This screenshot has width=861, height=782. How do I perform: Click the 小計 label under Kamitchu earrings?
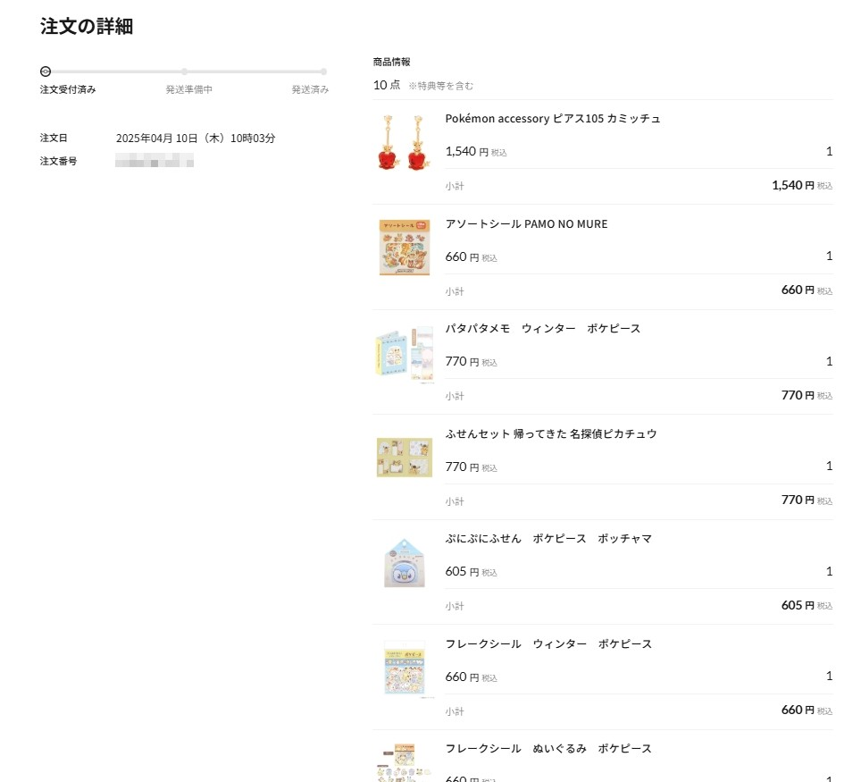pos(455,186)
